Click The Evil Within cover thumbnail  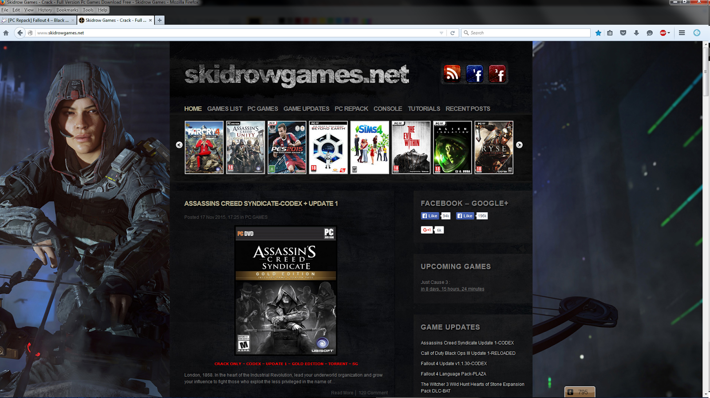coord(411,147)
